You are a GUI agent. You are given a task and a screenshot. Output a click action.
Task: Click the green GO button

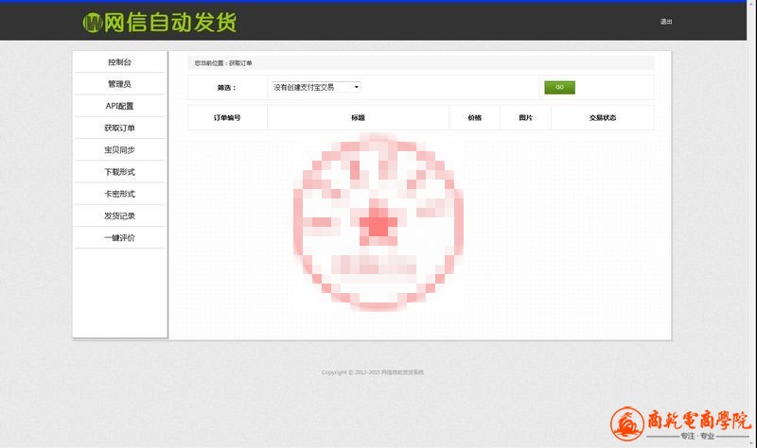click(x=559, y=87)
